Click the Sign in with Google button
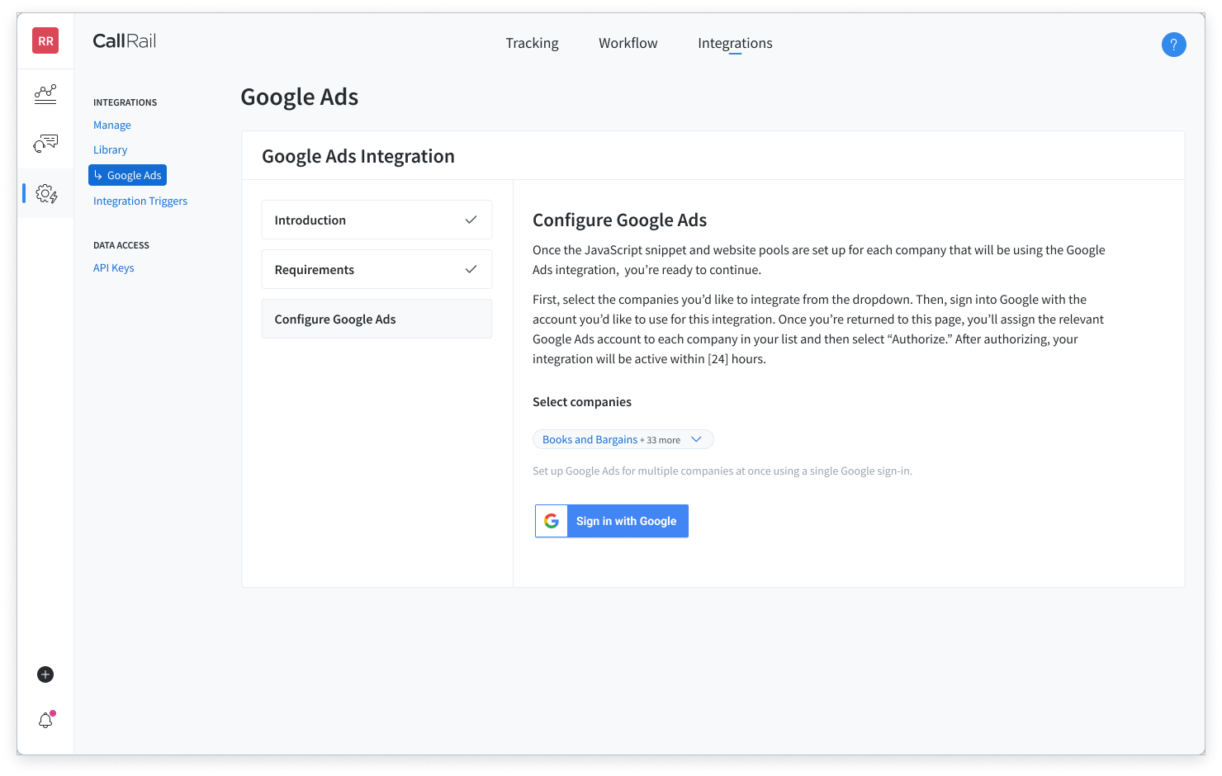This screenshot has width=1222, height=776. (x=612, y=521)
